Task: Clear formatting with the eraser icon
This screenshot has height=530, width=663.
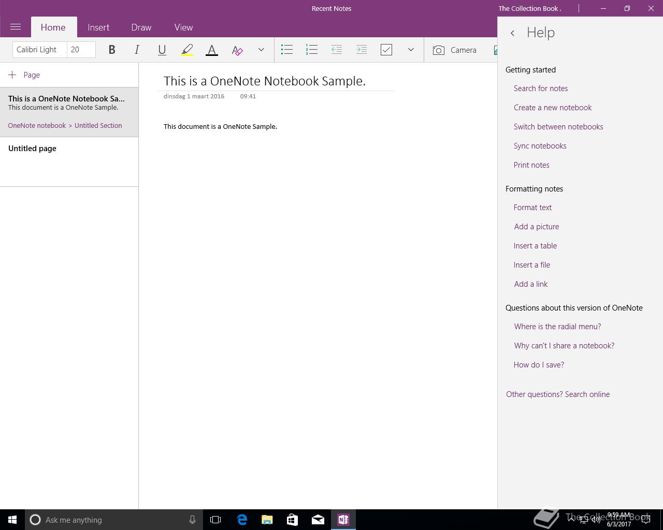Action: point(237,50)
